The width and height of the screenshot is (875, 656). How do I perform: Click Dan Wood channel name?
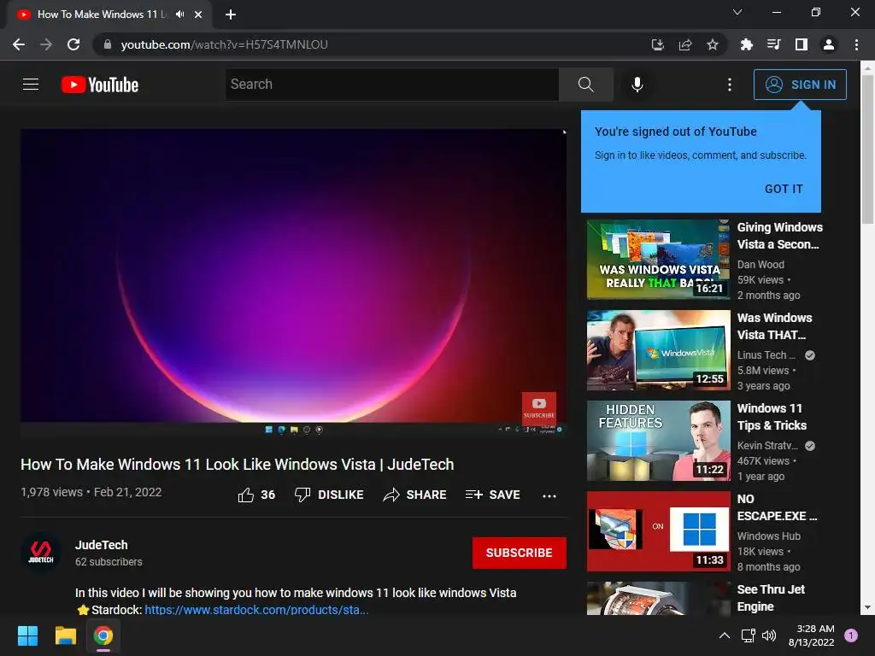pos(760,265)
